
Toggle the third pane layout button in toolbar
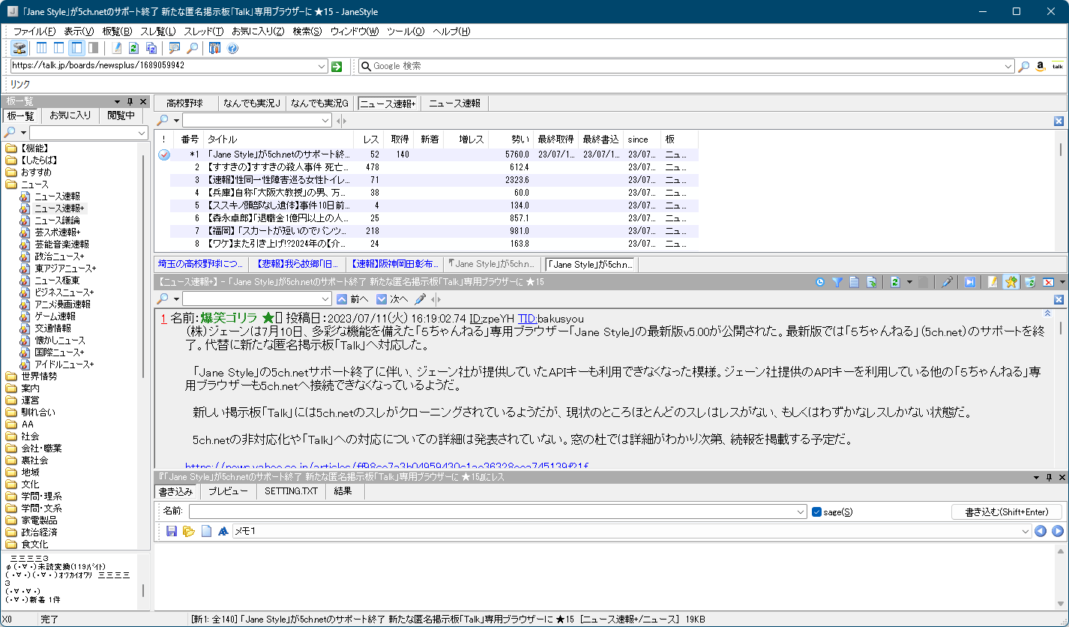pyautogui.click(x=76, y=48)
